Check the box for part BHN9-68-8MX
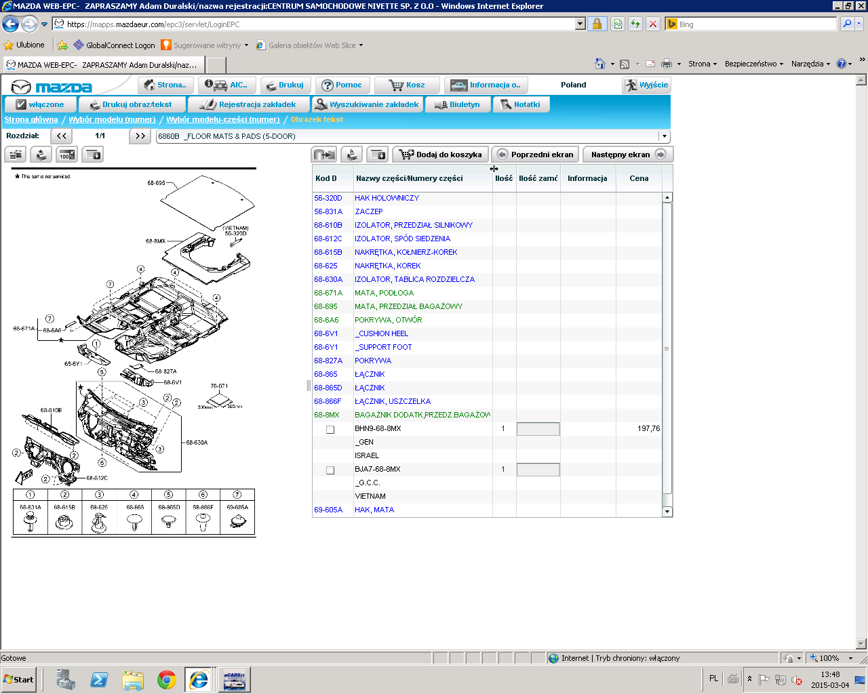Image resolution: width=868 pixels, height=694 pixels. pyautogui.click(x=330, y=430)
